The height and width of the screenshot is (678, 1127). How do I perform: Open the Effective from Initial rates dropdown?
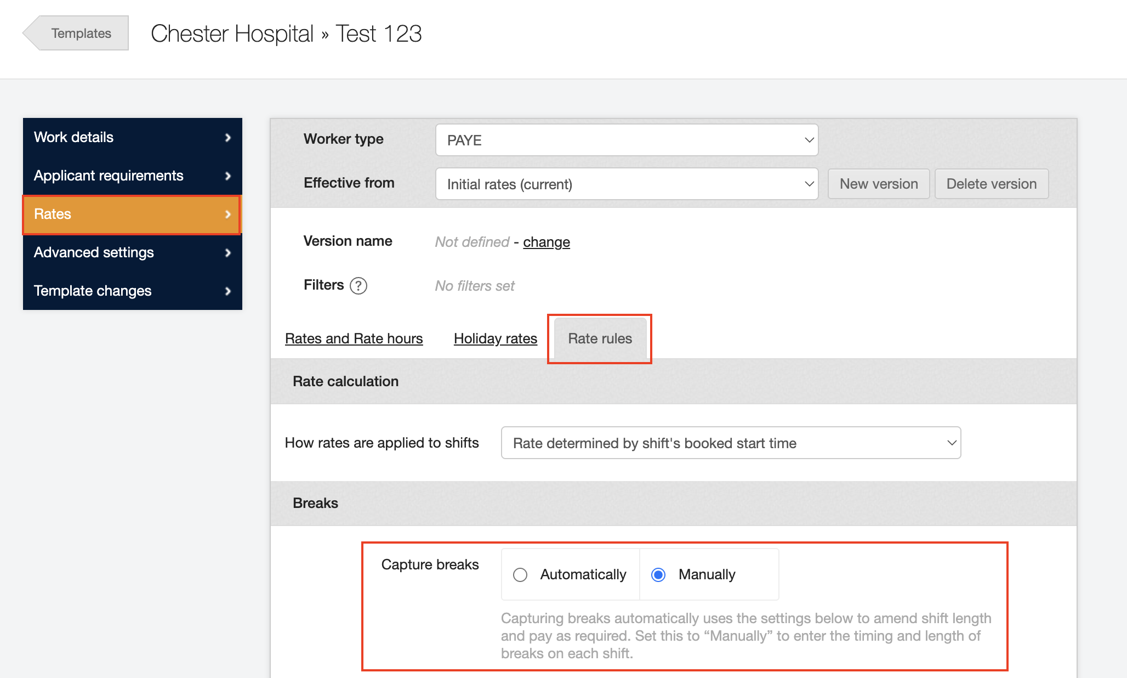627,184
